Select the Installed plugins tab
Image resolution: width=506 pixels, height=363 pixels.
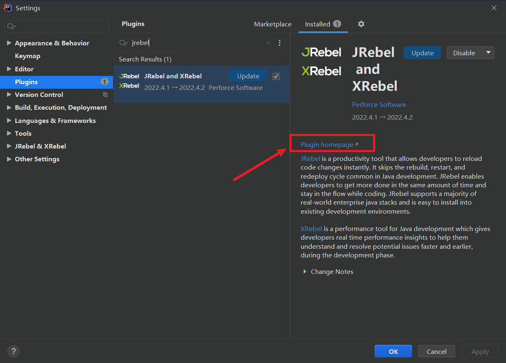318,24
